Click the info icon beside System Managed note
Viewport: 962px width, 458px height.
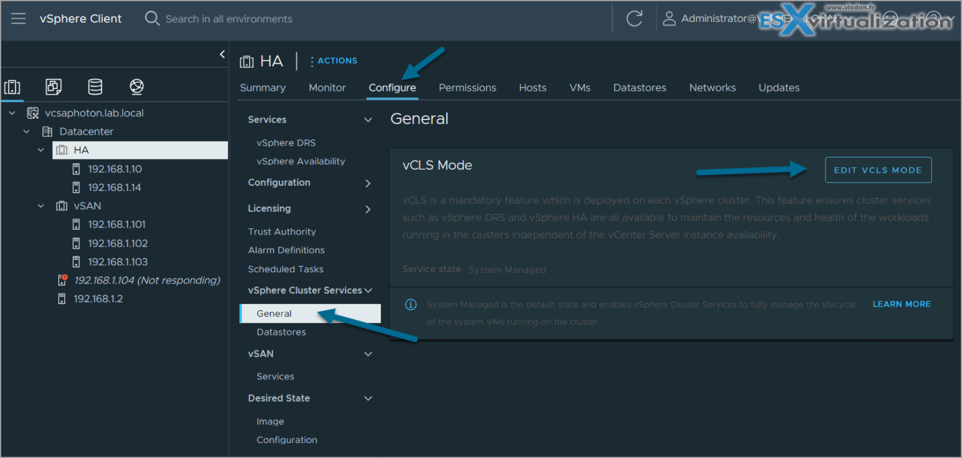[411, 305]
